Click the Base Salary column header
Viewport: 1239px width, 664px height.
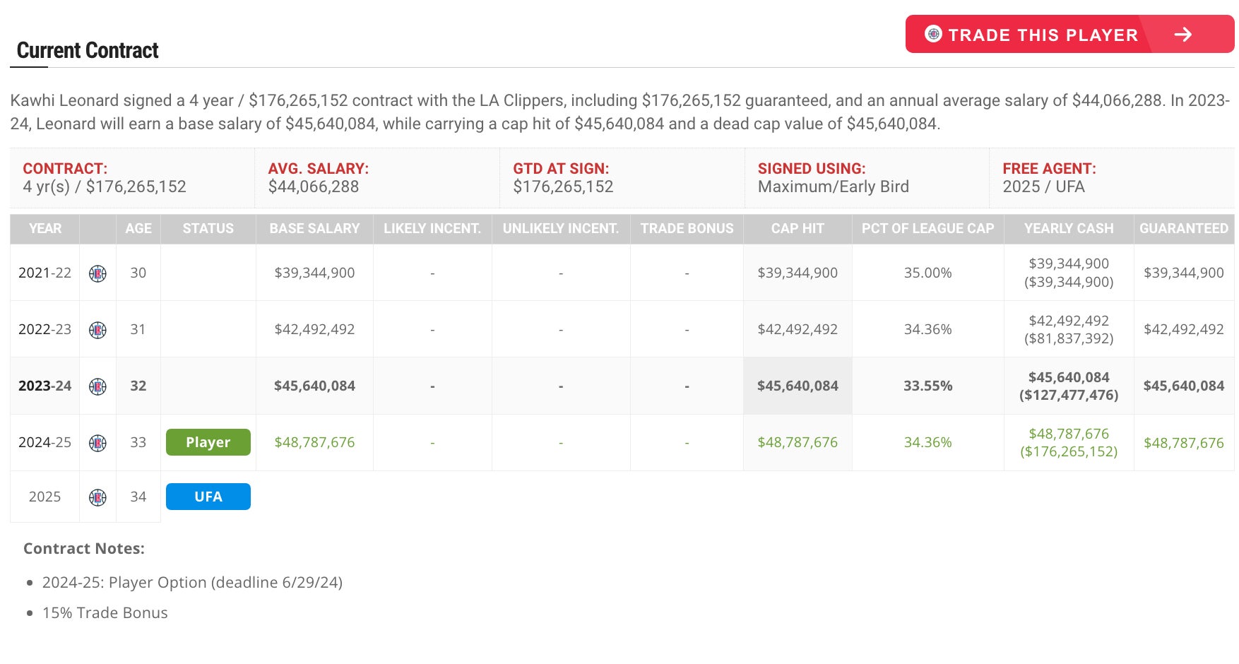[x=314, y=229]
